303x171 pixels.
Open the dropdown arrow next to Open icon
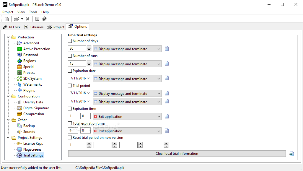point(22,19)
